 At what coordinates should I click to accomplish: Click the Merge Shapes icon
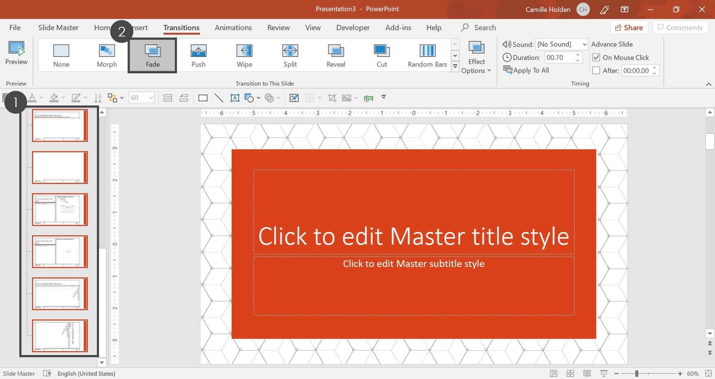269,98
